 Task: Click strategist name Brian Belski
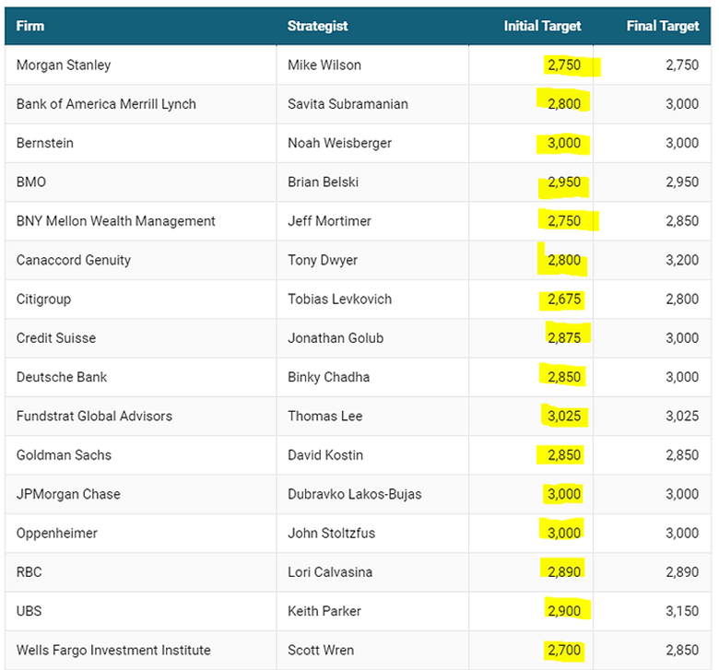tap(323, 182)
